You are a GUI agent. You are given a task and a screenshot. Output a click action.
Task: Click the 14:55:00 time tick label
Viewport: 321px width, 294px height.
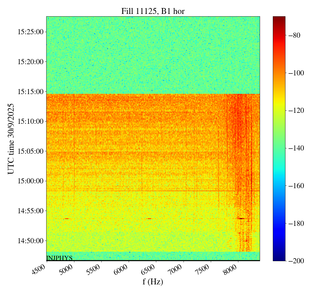(30, 211)
